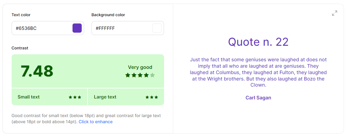Open the white background color swatch
This screenshot has height=136, width=347.
[x=157, y=28]
